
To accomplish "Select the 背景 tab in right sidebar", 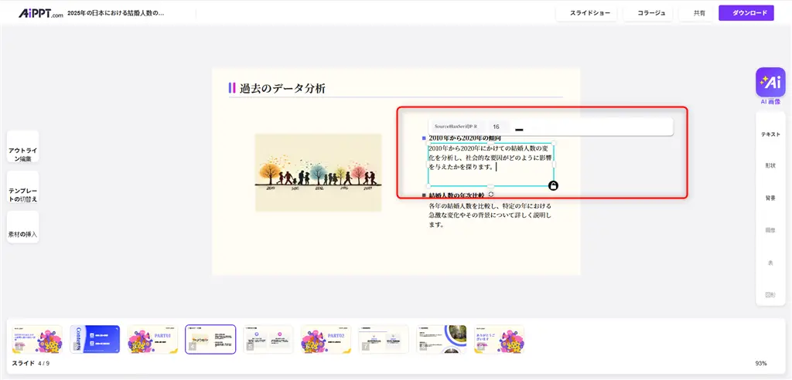I will point(770,198).
